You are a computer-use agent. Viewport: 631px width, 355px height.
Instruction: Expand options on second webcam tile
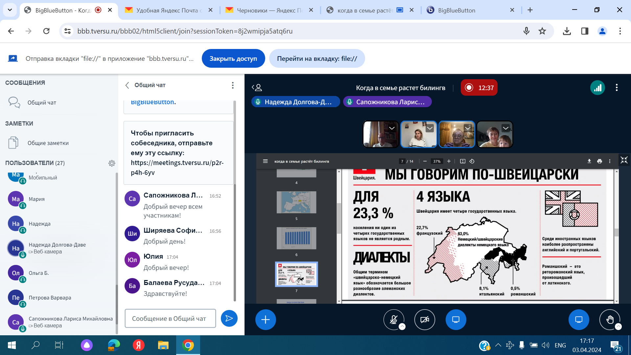(430, 128)
